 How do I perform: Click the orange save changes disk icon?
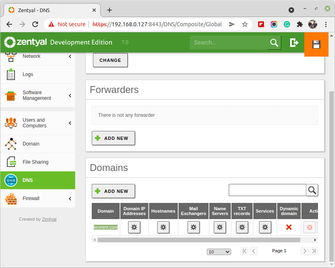[316, 44]
